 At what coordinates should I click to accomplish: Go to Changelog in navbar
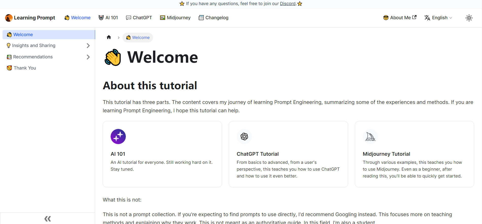(x=213, y=18)
